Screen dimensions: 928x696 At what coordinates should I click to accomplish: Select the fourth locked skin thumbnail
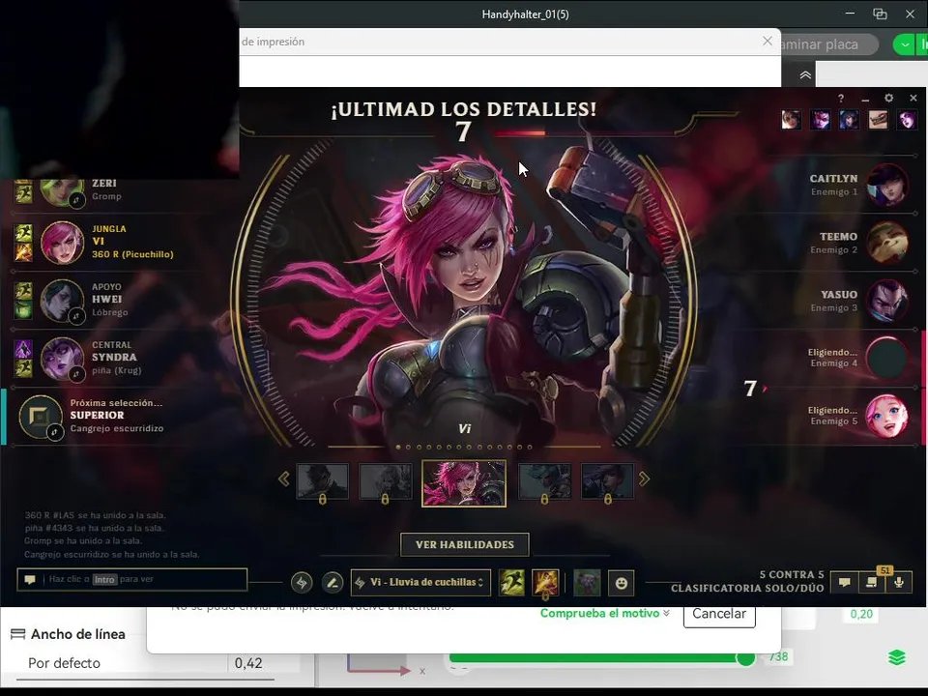[x=544, y=482]
